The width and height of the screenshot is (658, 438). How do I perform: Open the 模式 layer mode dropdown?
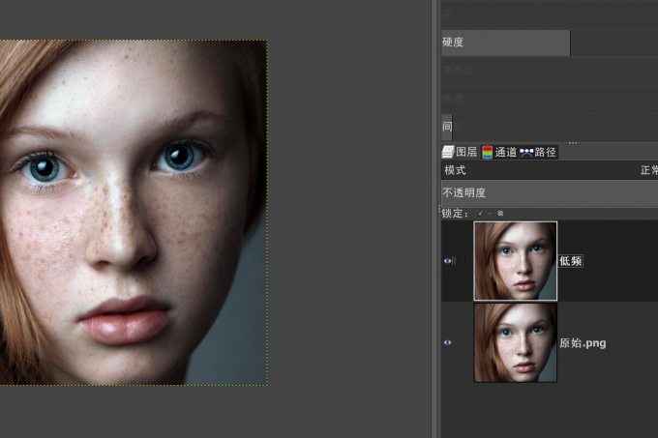(x=550, y=170)
